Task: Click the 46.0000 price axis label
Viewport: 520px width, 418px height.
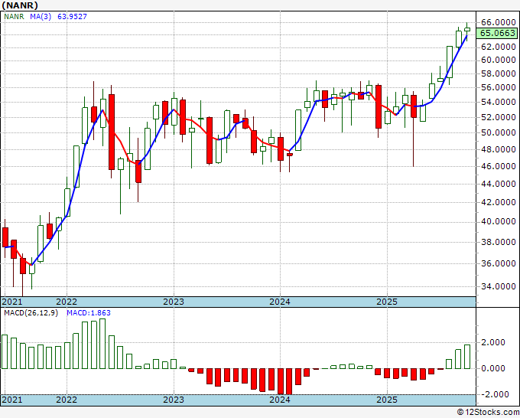Action: click(x=498, y=166)
